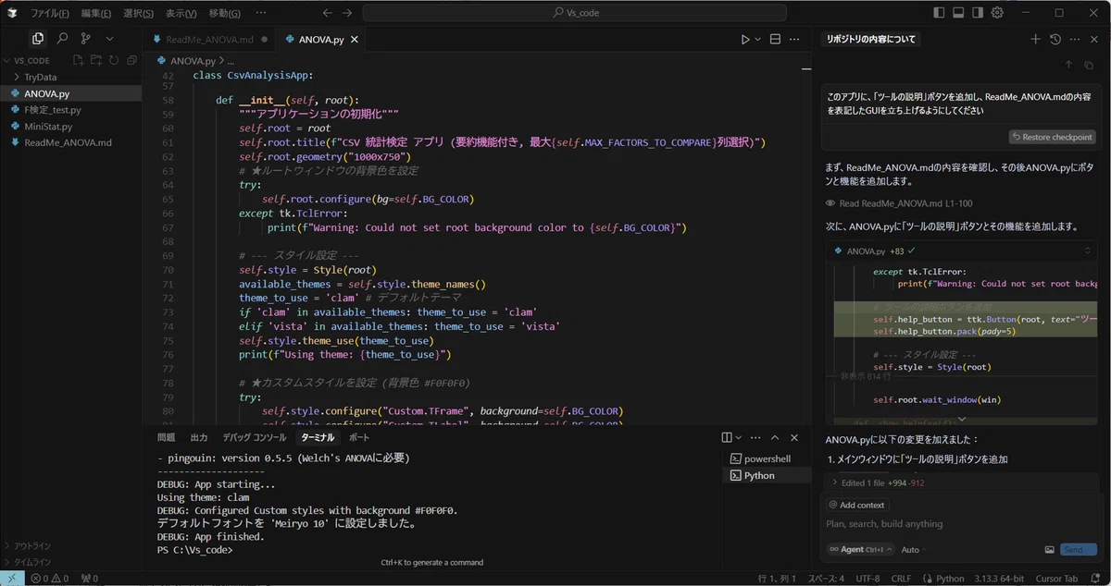Expand the Edited 1 file summary
This screenshot has width=1111, height=586.
(x=962, y=482)
